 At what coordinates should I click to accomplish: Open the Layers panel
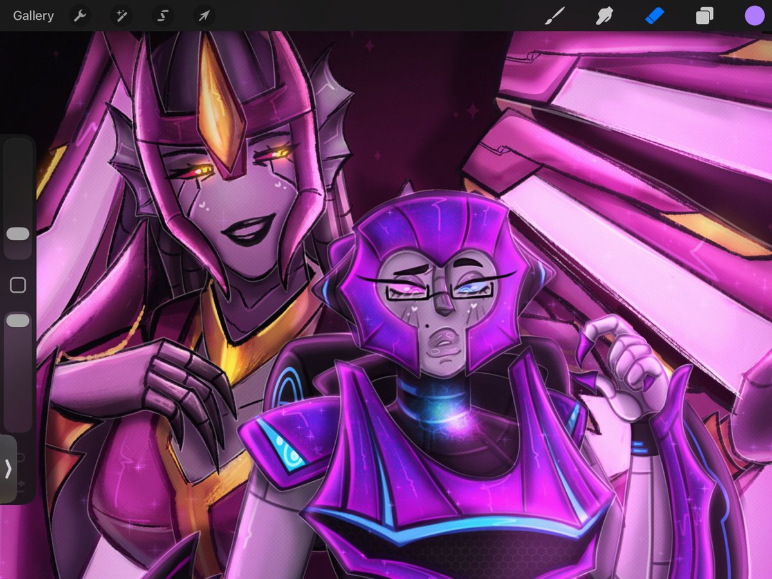pyautogui.click(x=704, y=15)
